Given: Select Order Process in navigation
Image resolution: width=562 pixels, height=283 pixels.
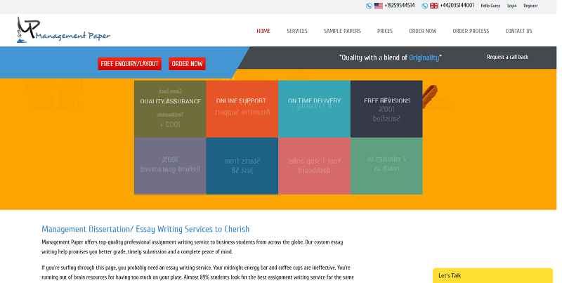Looking at the screenshot, I should [x=471, y=31].
